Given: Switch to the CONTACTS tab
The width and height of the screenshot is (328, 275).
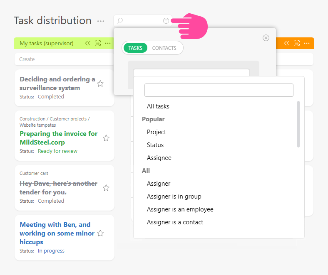Looking at the screenshot, I should 164,48.
